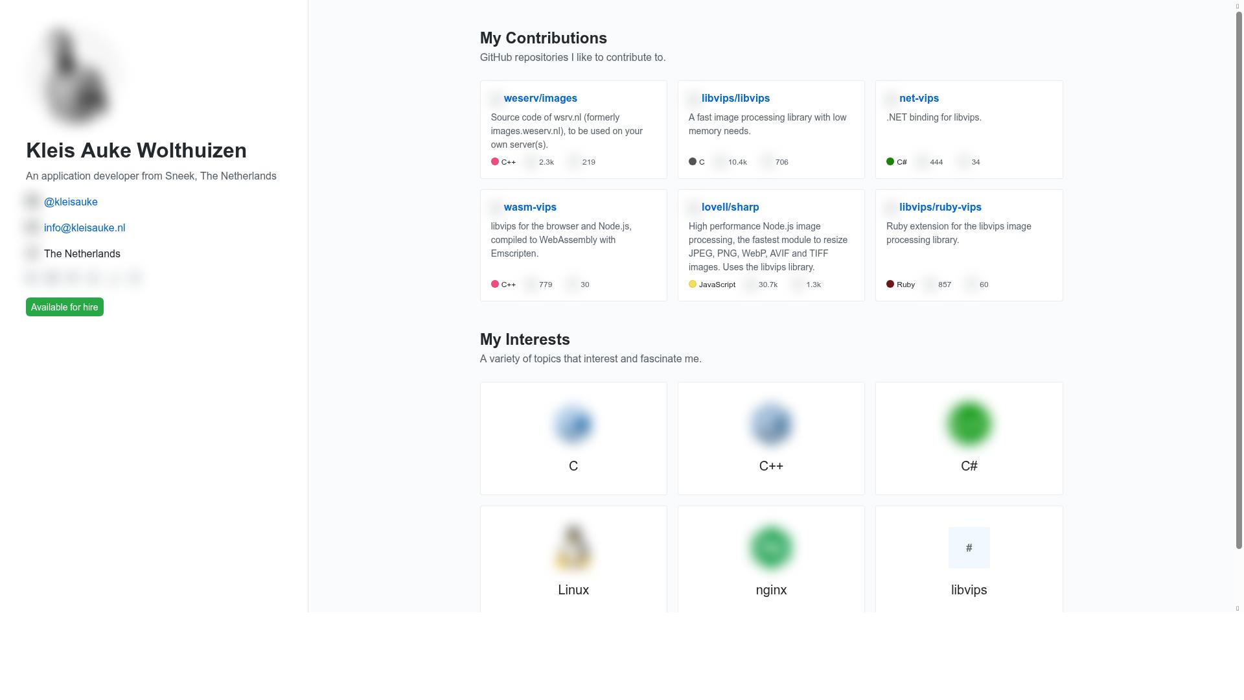
Task: Click the green C# interest logo
Action: [x=969, y=425]
